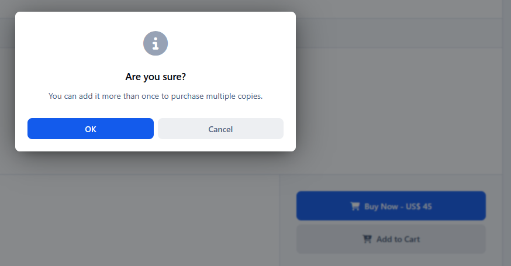Click the US$ 45 price text

tap(419, 206)
